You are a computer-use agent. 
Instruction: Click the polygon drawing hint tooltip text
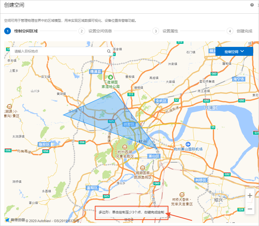coord(131,212)
